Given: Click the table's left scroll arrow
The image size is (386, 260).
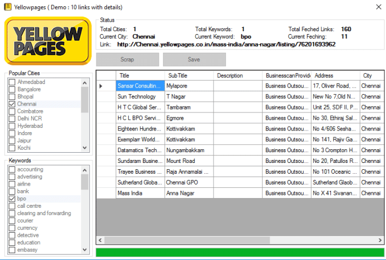Looking at the screenshot, I should pyautogui.click(x=100, y=240).
